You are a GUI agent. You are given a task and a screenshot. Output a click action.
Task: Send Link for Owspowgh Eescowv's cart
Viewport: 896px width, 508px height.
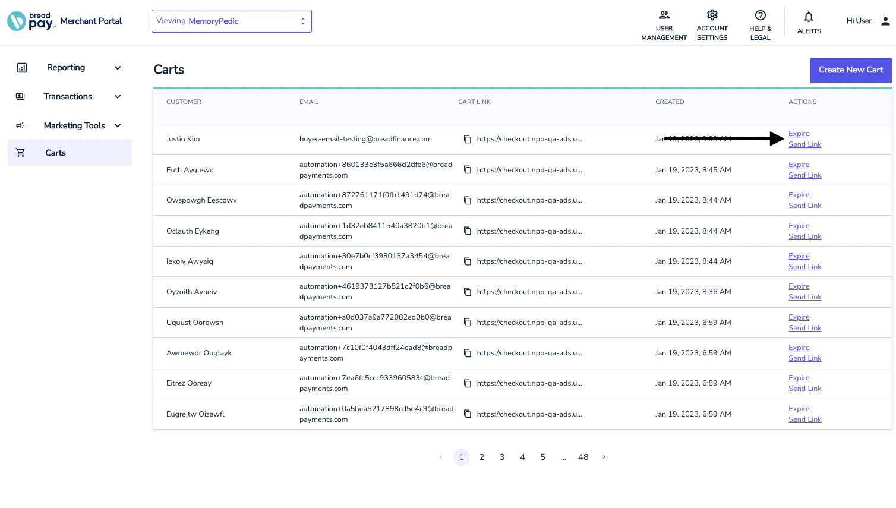tap(804, 206)
